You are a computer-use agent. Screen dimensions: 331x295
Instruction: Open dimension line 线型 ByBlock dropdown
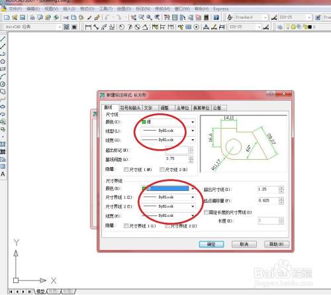click(x=168, y=131)
